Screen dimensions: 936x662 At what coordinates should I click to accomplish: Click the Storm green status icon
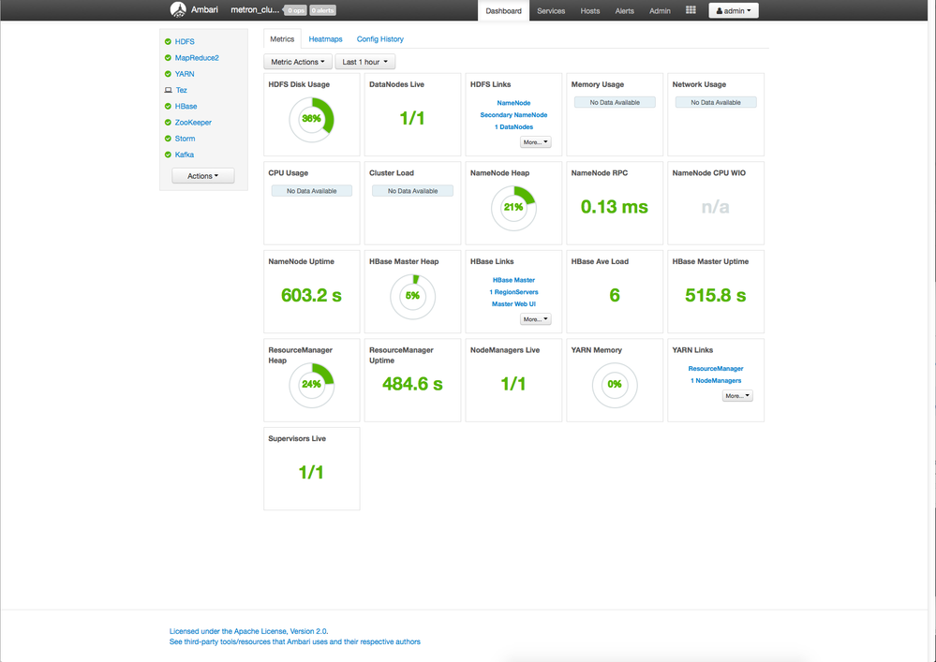point(169,138)
